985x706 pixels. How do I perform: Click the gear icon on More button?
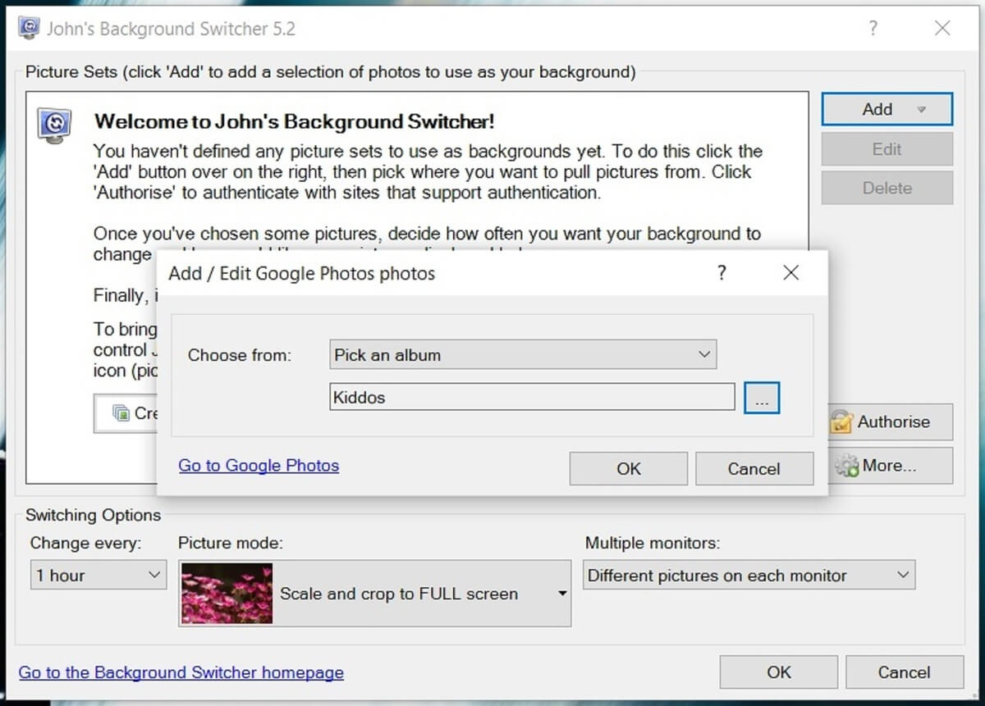[x=846, y=467]
